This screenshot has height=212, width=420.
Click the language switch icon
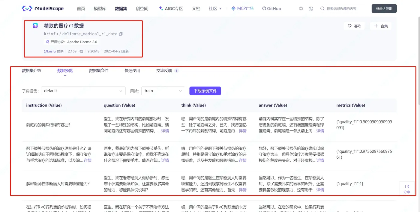pyautogui.click(x=311, y=9)
